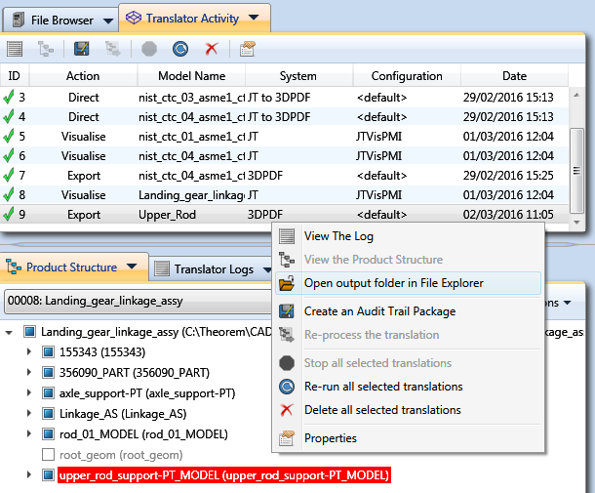Choose Open output folder in File Explorer
Viewport: 595px width, 493px height.
click(408, 283)
